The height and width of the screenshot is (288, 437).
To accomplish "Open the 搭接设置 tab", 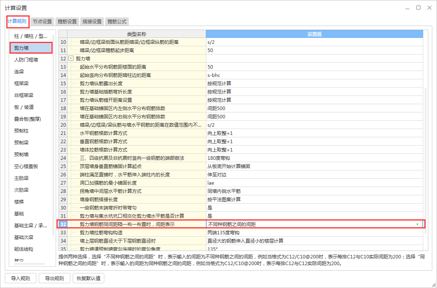I will [x=92, y=21].
